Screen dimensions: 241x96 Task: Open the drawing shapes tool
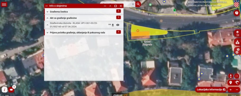238,42
